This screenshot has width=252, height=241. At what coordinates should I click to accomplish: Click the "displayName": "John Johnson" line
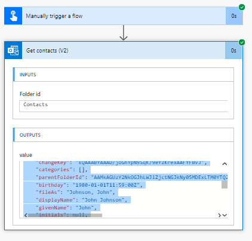[x=81, y=200]
